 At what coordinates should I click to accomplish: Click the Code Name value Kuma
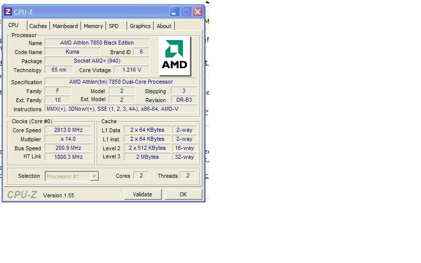[72, 52]
